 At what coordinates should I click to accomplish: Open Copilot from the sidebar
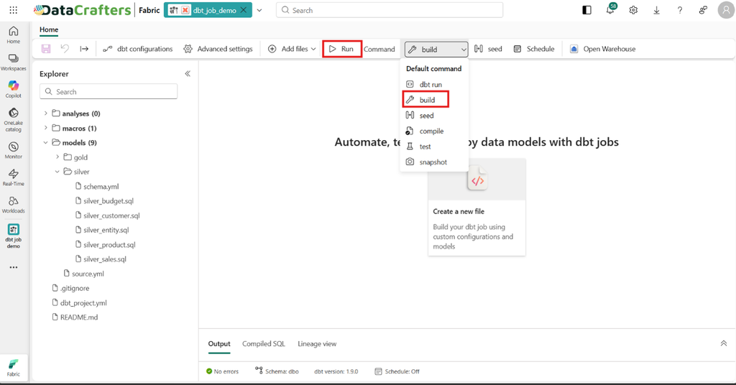pyautogui.click(x=13, y=89)
